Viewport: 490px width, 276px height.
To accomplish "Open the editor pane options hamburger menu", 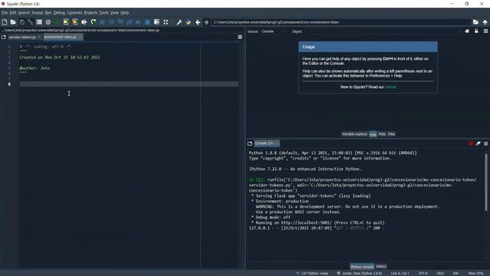I will [240, 38].
